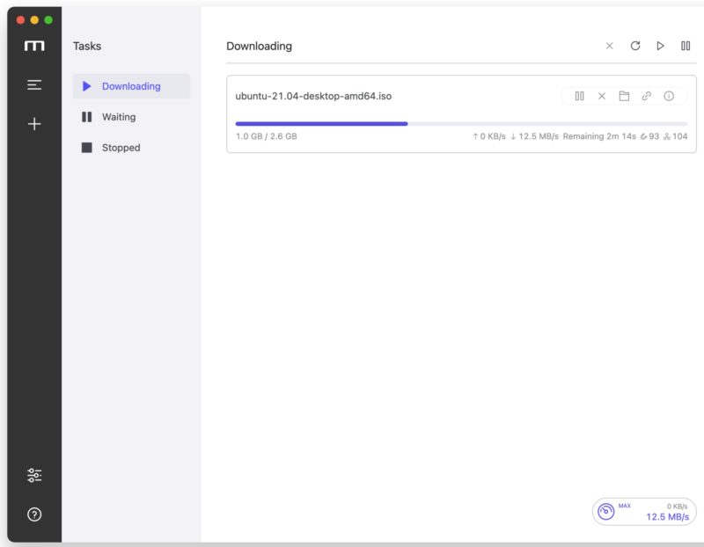Click the Motrix logo in sidebar
This screenshot has width=704, height=547.
click(x=34, y=46)
